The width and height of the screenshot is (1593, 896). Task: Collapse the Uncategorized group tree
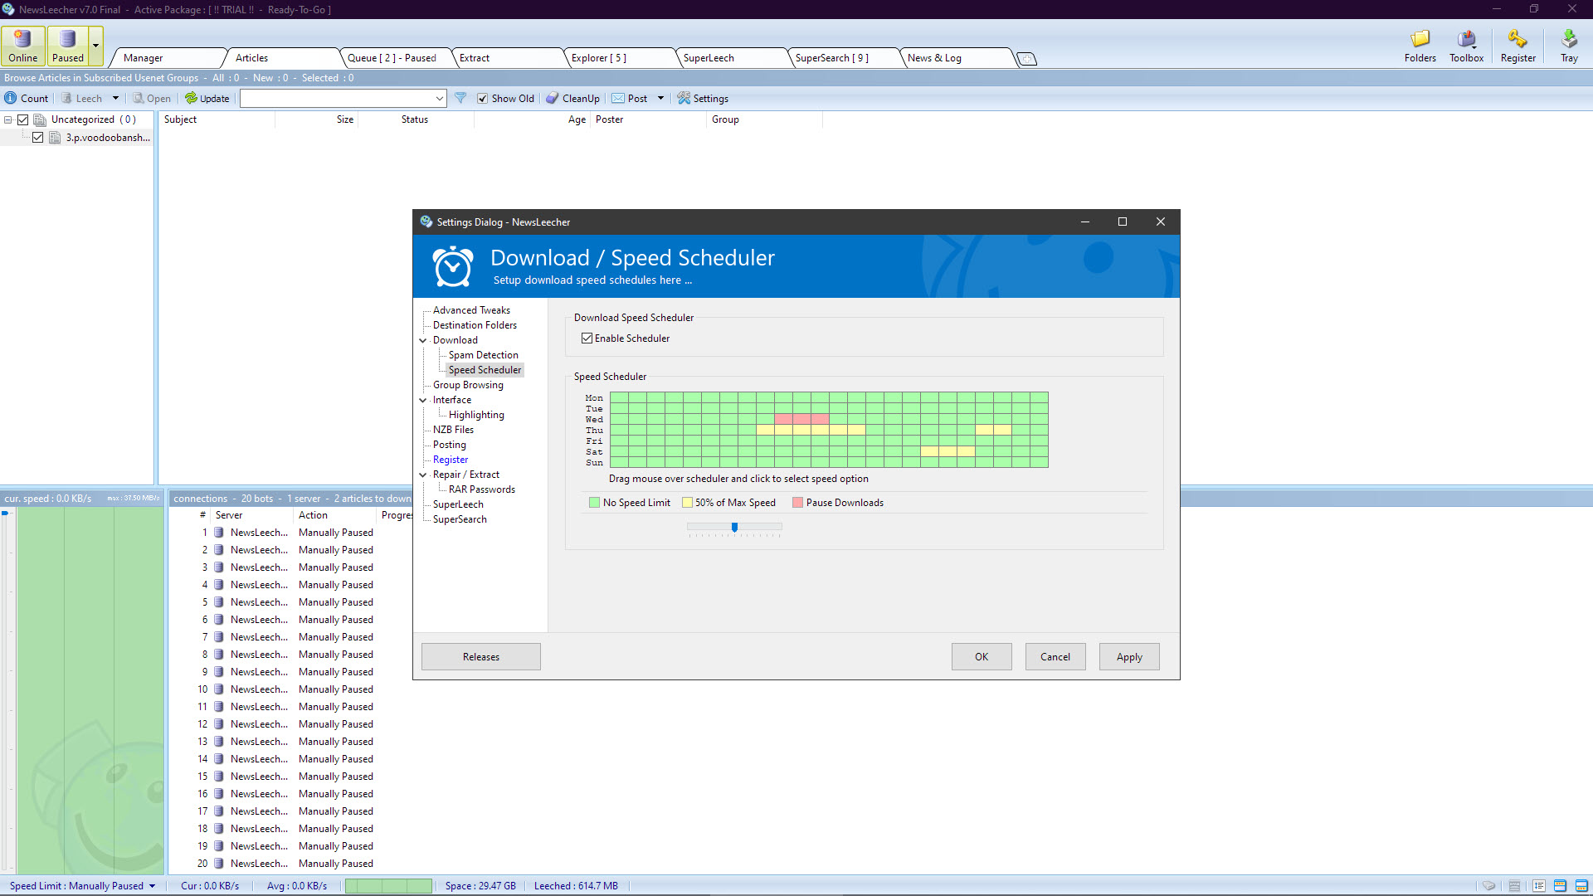click(x=8, y=119)
